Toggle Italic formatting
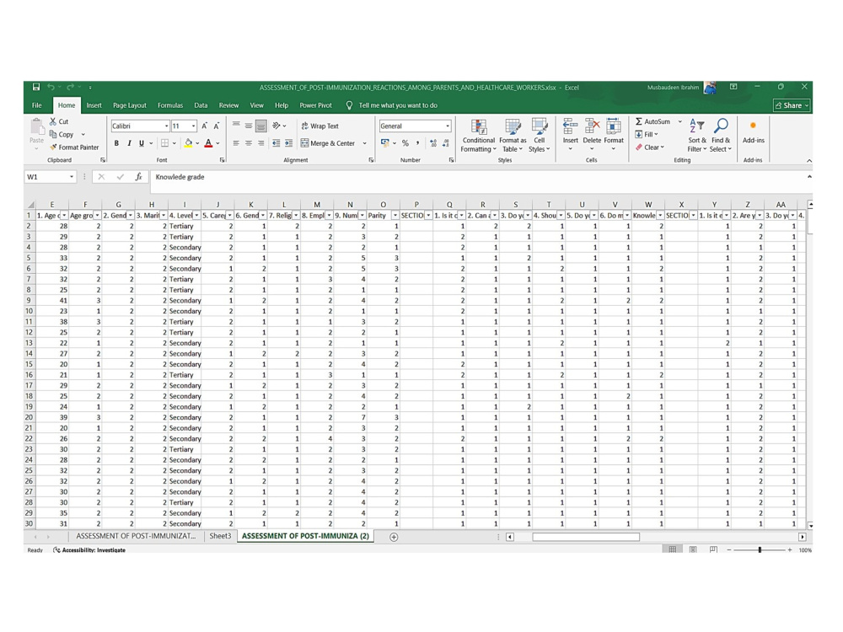Image resolution: width=843 pixels, height=632 pixels. point(129,143)
